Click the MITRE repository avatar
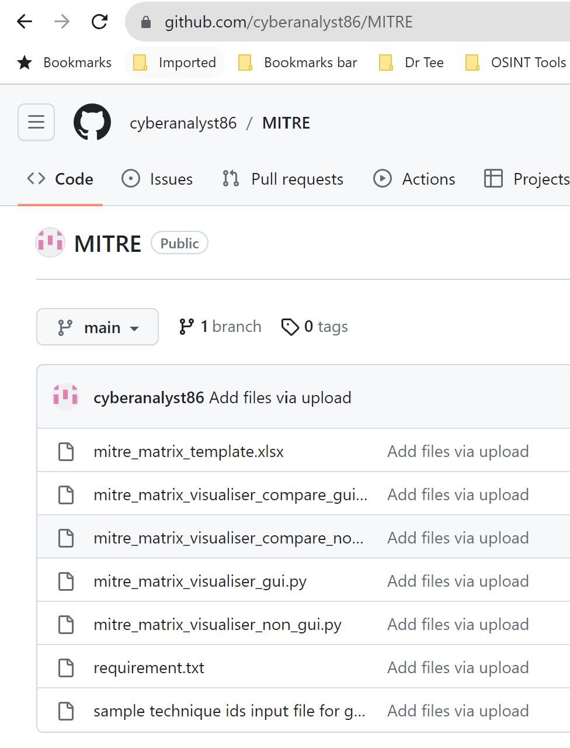Screen dimensions: 570x748 click(x=50, y=243)
